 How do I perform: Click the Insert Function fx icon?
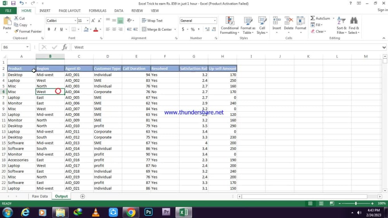pos(64,47)
